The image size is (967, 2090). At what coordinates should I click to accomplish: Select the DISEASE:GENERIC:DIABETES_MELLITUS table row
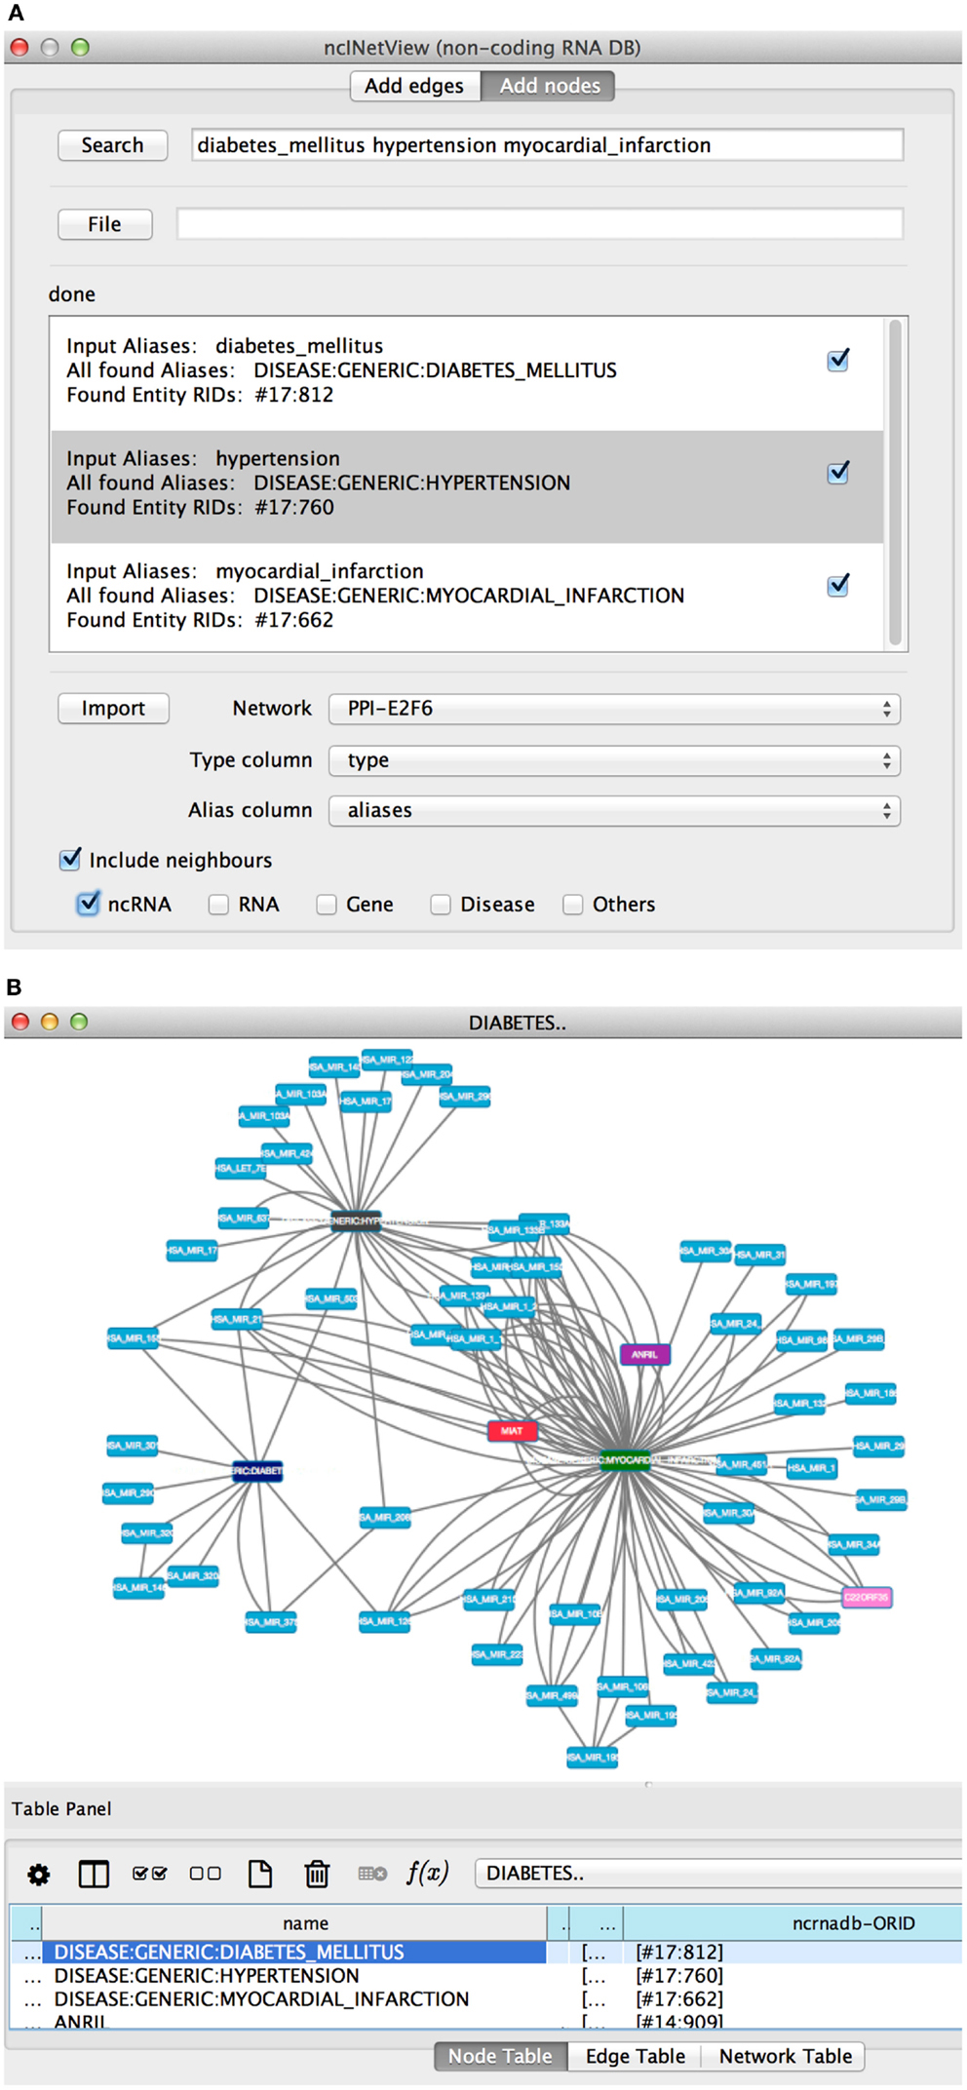click(x=485, y=1952)
